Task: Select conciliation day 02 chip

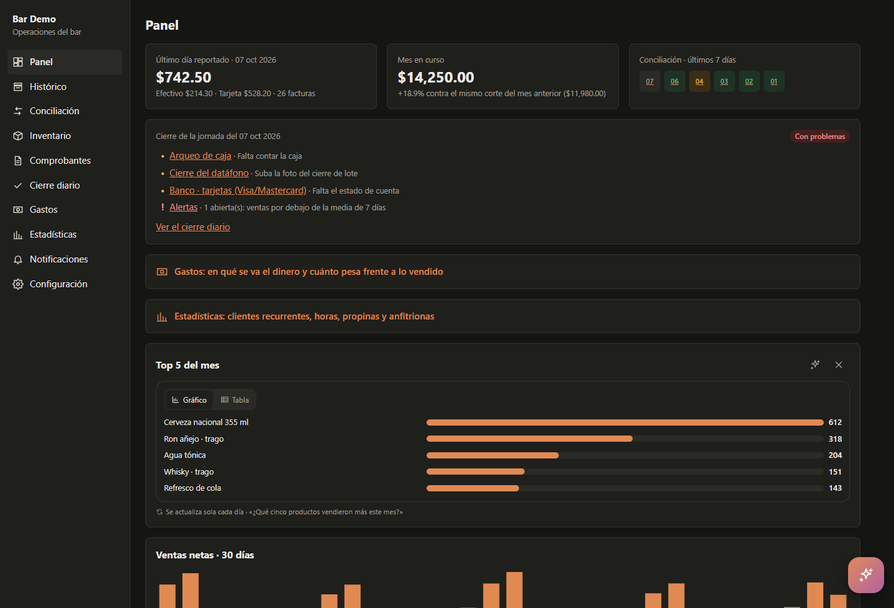Action: click(x=749, y=81)
